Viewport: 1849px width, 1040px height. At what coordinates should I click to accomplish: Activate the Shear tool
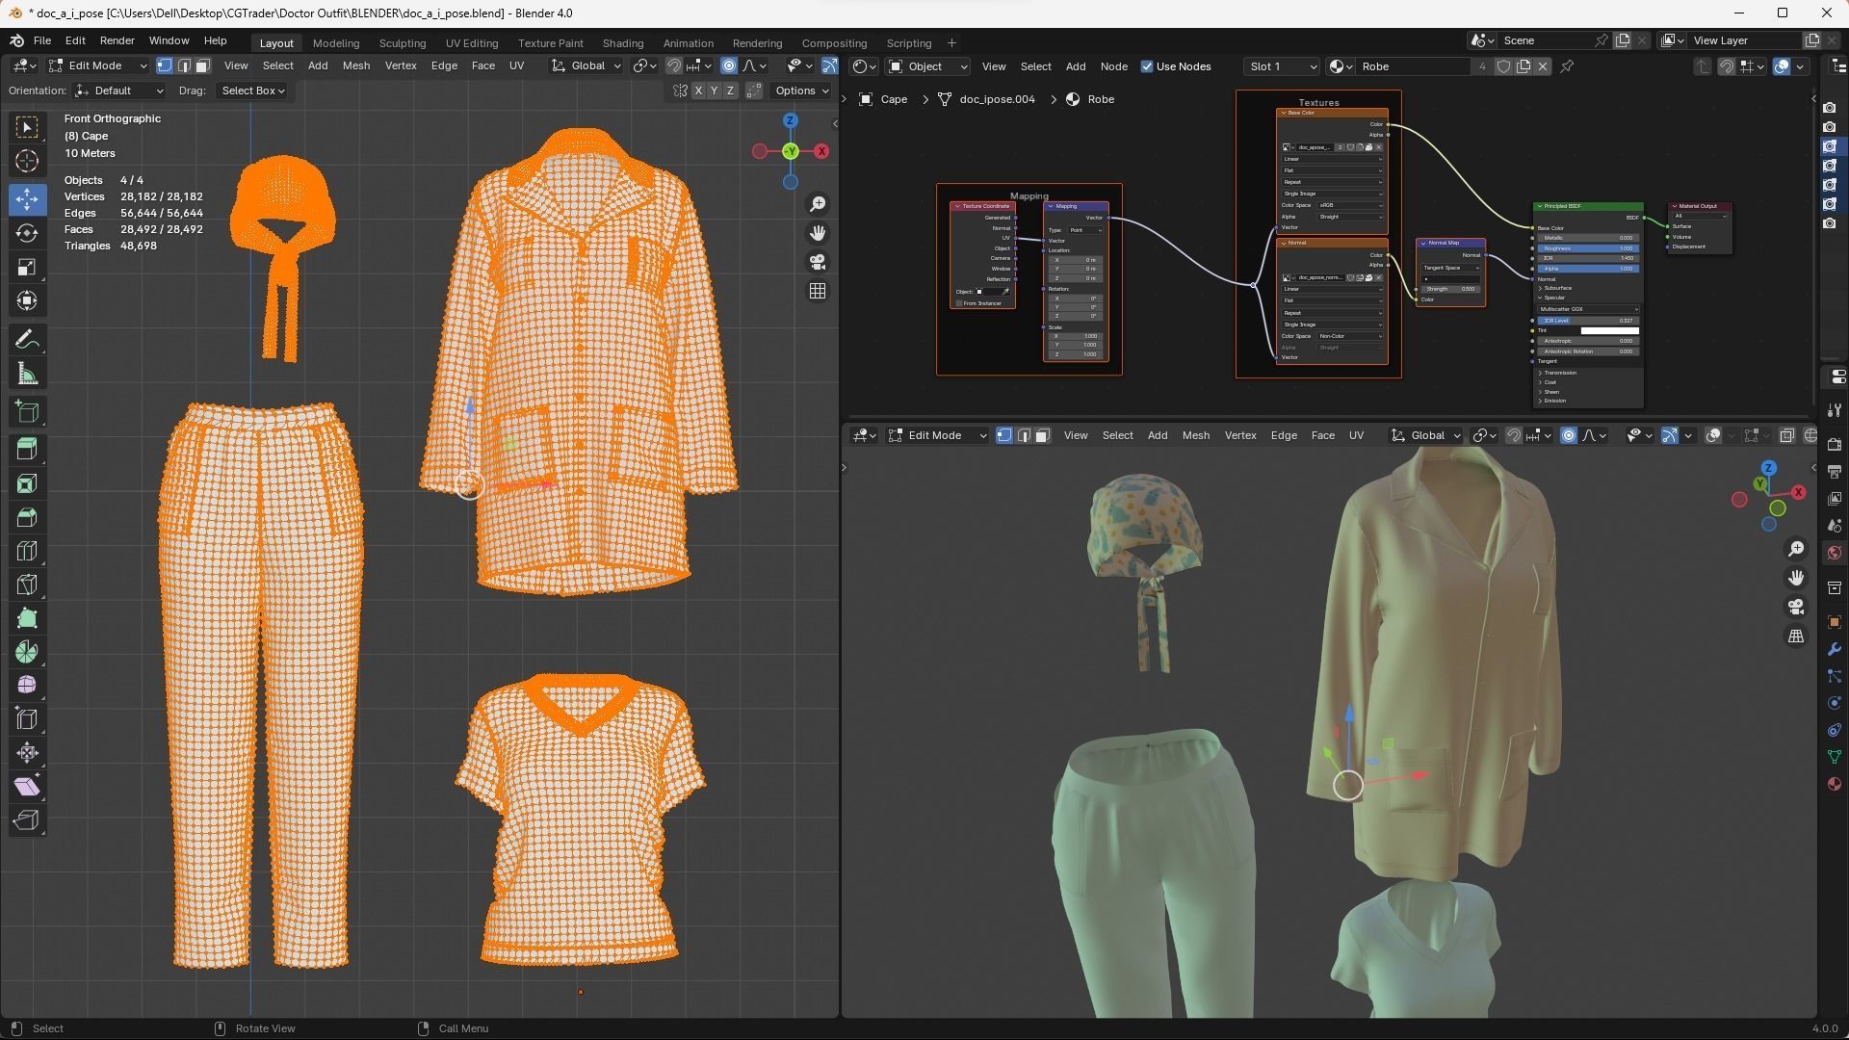[27, 787]
